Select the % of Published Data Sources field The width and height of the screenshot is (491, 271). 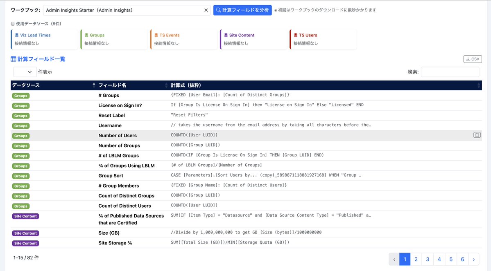click(131, 219)
